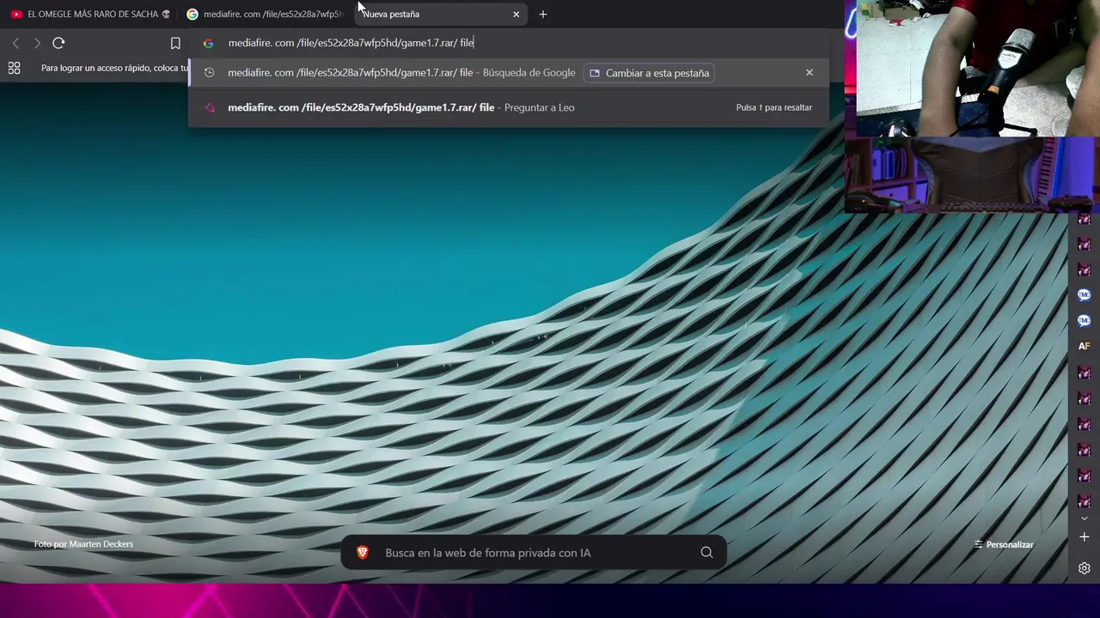
Task: Expand the sidebar list with the down chevron
Action: click(1084, 518)
